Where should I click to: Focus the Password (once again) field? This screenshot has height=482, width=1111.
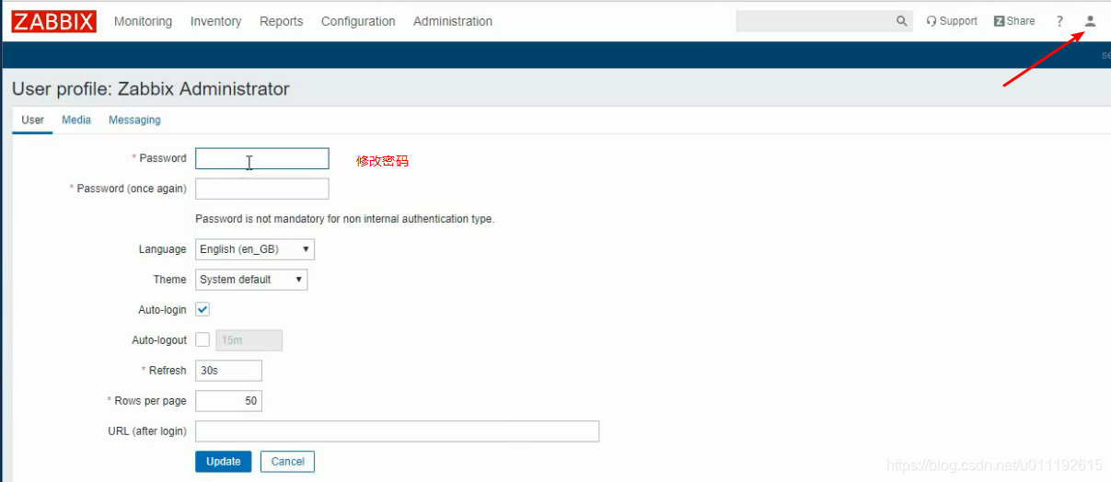(262, 189)
